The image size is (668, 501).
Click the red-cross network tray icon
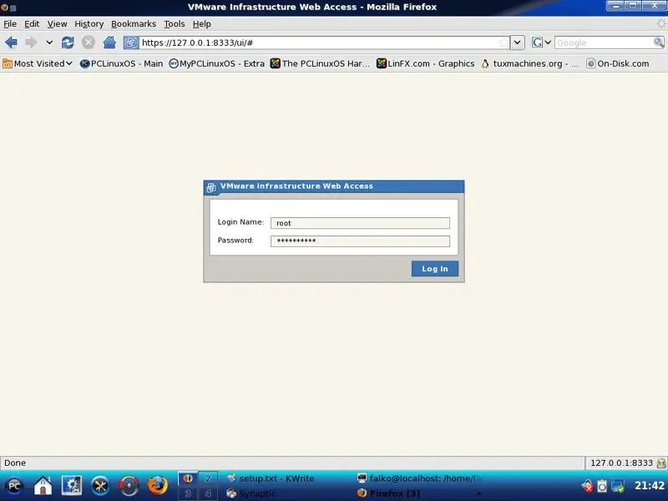point(587,486)
